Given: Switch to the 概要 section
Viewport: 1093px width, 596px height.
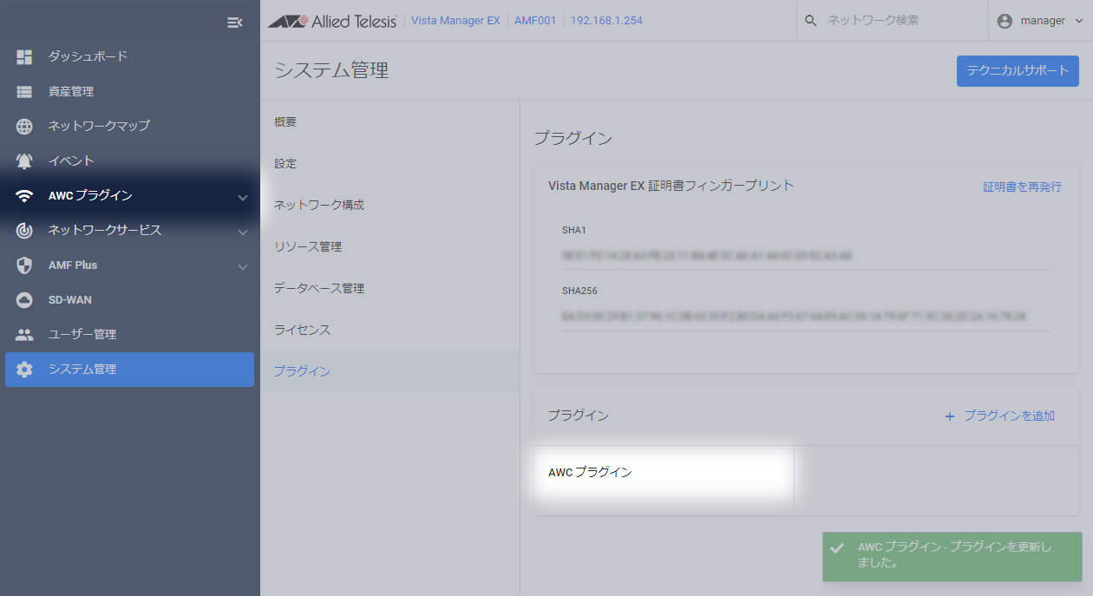Looking at the screenshot, I should pyautogui.click(x=389, y=121).
